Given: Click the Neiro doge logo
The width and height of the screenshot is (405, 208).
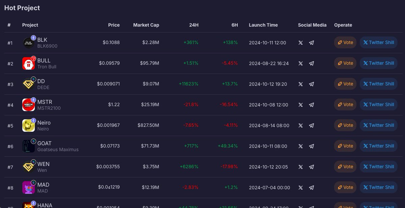Looking at the screenshot, I should pyautogui.click(x=28, y=126).
